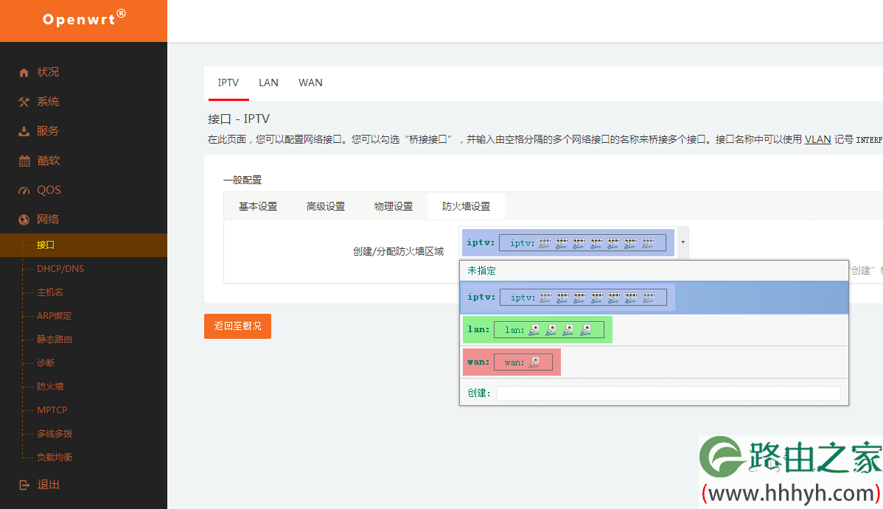Click the home icon beside 状况

click(x=24, y=72)
